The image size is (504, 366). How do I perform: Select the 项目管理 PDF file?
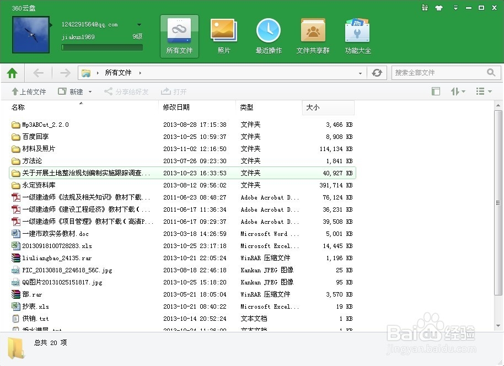click(183, 222)
